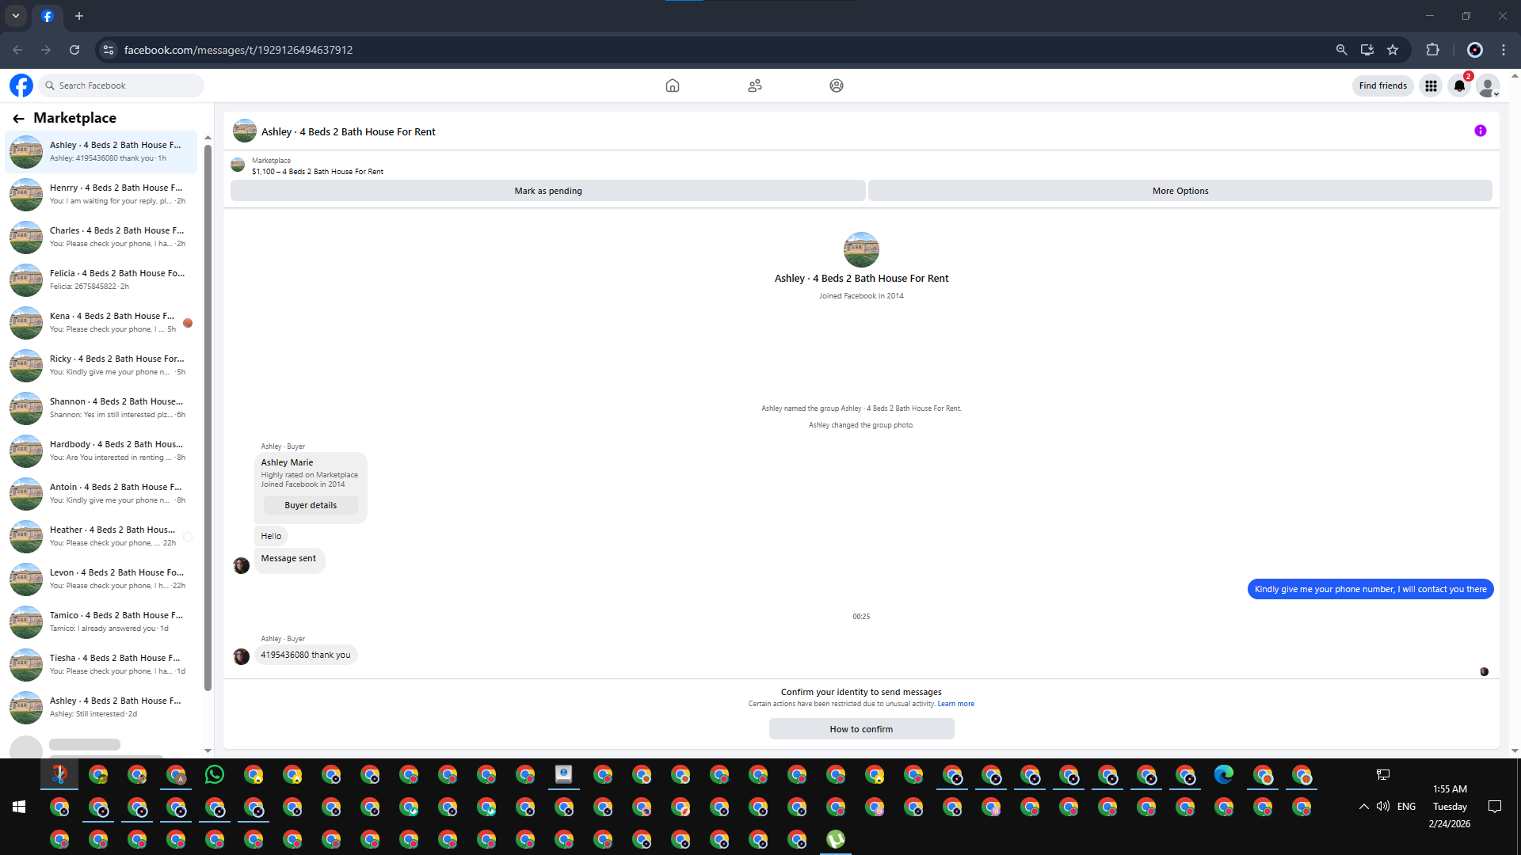This screenshot has height=855, width=1521.
Task: Click the Facebook logo
Action: tap(21, 85)
